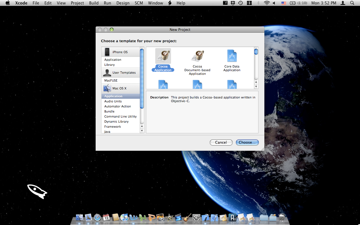This screenshot has height=225, width=360.
Task: Select the highlighted Application under Mac OS X
Action: pyautogui.click(x=121, y=96)
